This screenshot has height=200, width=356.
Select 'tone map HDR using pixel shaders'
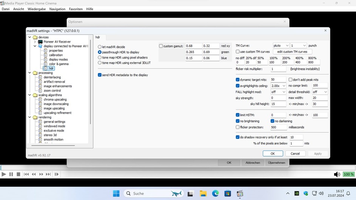tap(100, 57)
